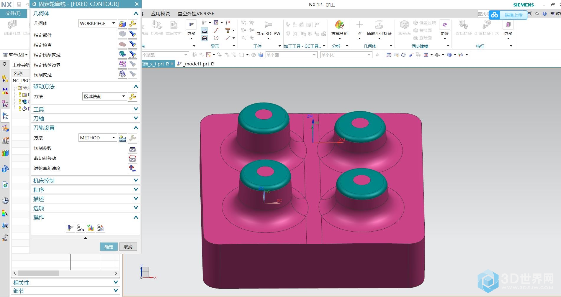The height and width of the screenshot is (297, 561).
Task: Toggle the cut pattern display button in 显示 group
Action: pos(204,30)
